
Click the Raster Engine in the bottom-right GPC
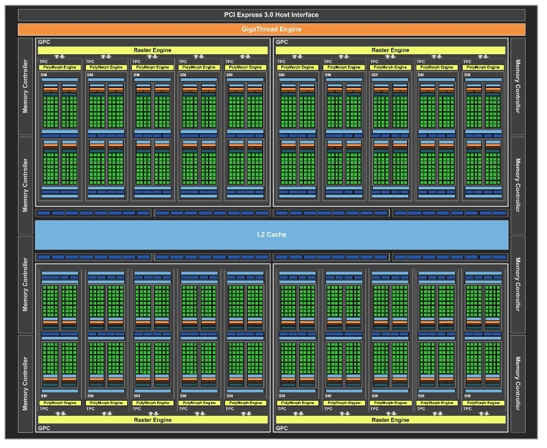click(390, 419)
